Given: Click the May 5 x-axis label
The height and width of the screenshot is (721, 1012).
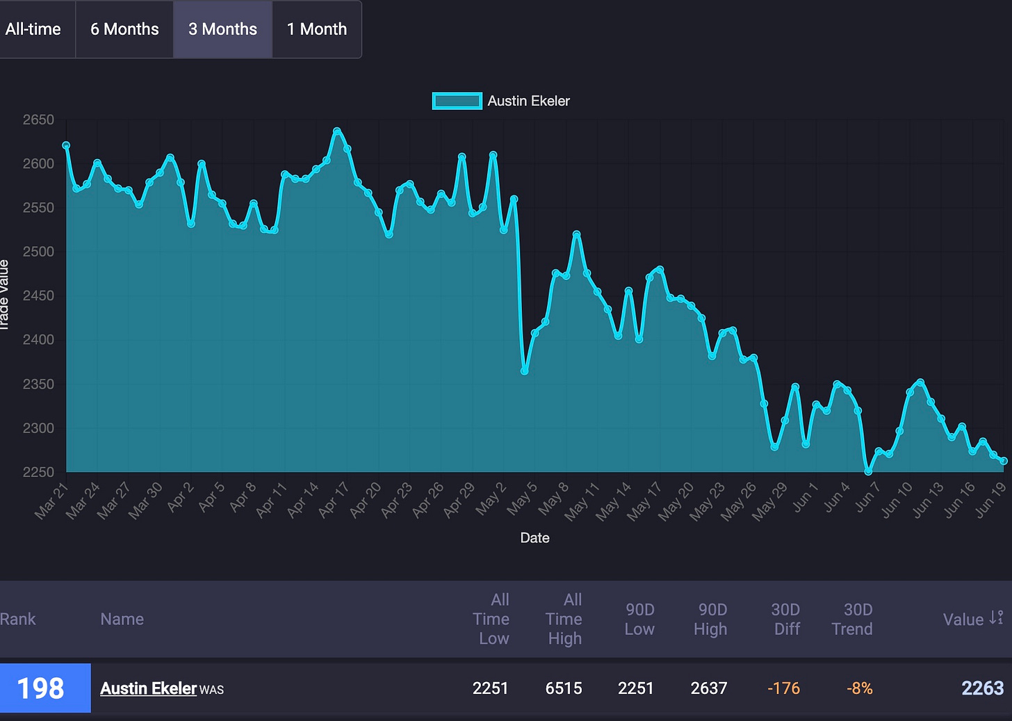Looking at the screenshot, I should 521,499.
